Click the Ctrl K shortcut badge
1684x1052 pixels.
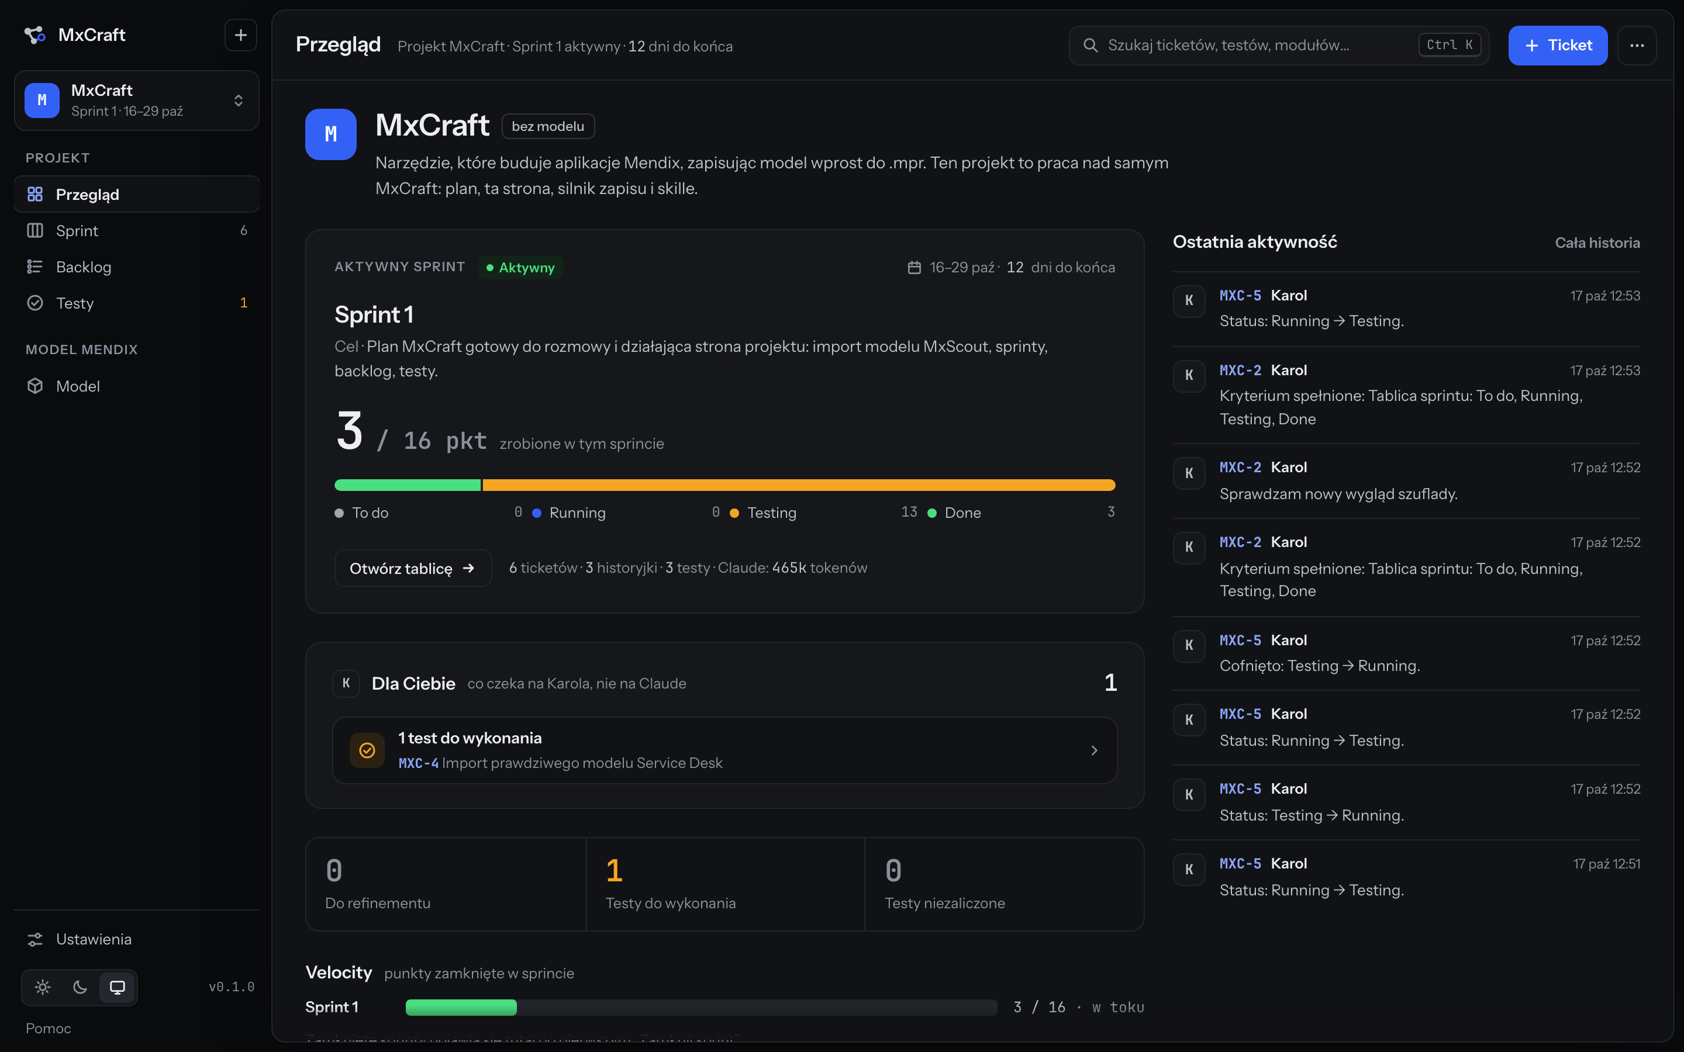pyautogui.click(x=1450, y=44)
